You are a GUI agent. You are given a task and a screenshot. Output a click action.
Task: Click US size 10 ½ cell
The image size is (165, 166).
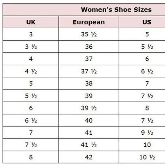point(142,157)
